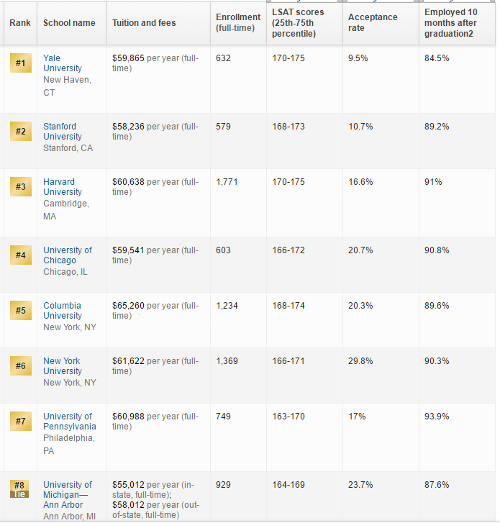This screenshot has height=523, width=500.
Task: Sort by Tuition and fees column header
Action: pos(144,23)
